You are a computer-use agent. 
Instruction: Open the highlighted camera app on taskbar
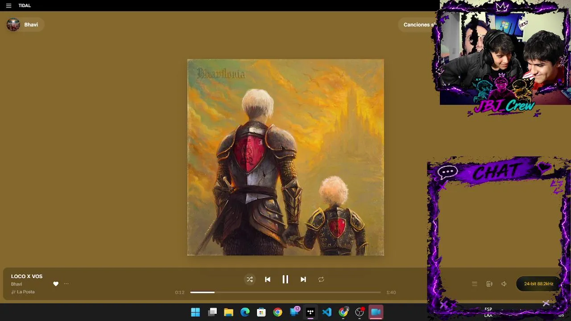376,312
